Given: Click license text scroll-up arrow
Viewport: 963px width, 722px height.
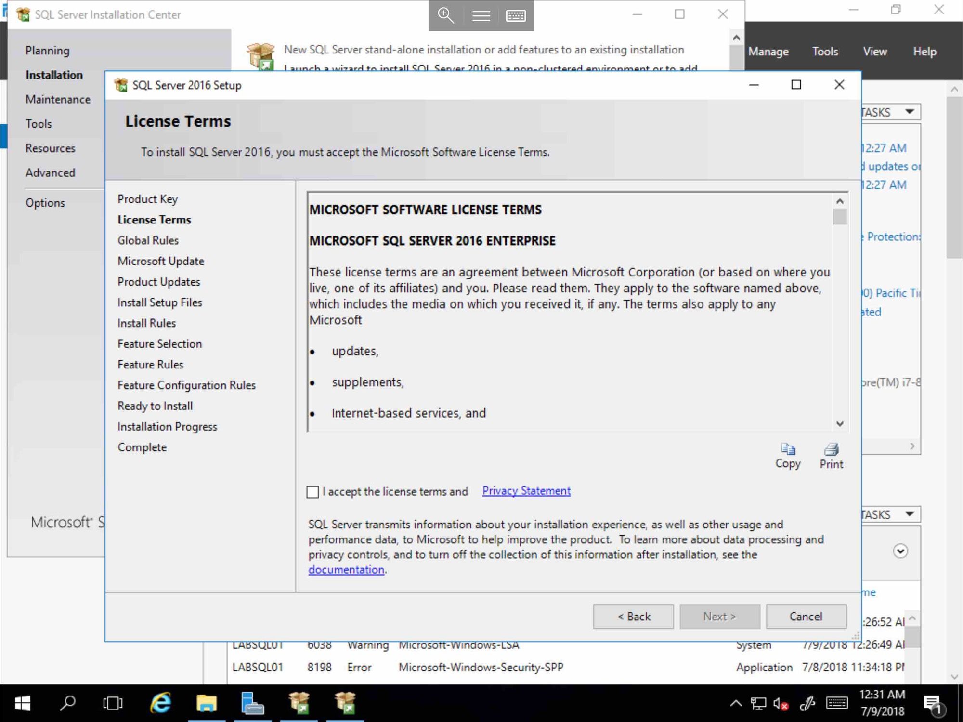Looking at the screenshot, I should [840, 201].
